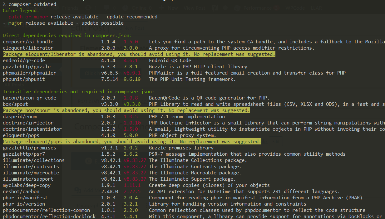Select the endroid/qr-code package name
The height and width of the screenshot is (219, 385).
click(24, 61)
